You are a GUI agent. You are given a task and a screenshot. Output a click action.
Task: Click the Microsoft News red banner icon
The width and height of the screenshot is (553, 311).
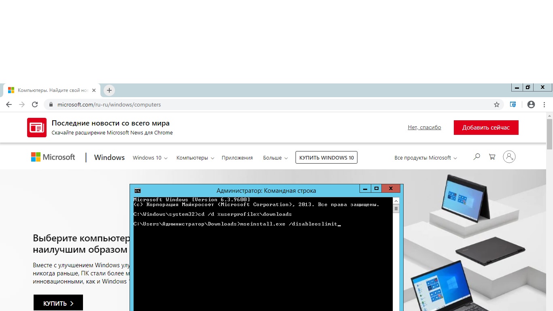[37, 128]
